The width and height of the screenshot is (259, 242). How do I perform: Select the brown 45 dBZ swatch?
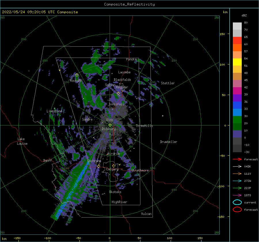click(237, 76)
